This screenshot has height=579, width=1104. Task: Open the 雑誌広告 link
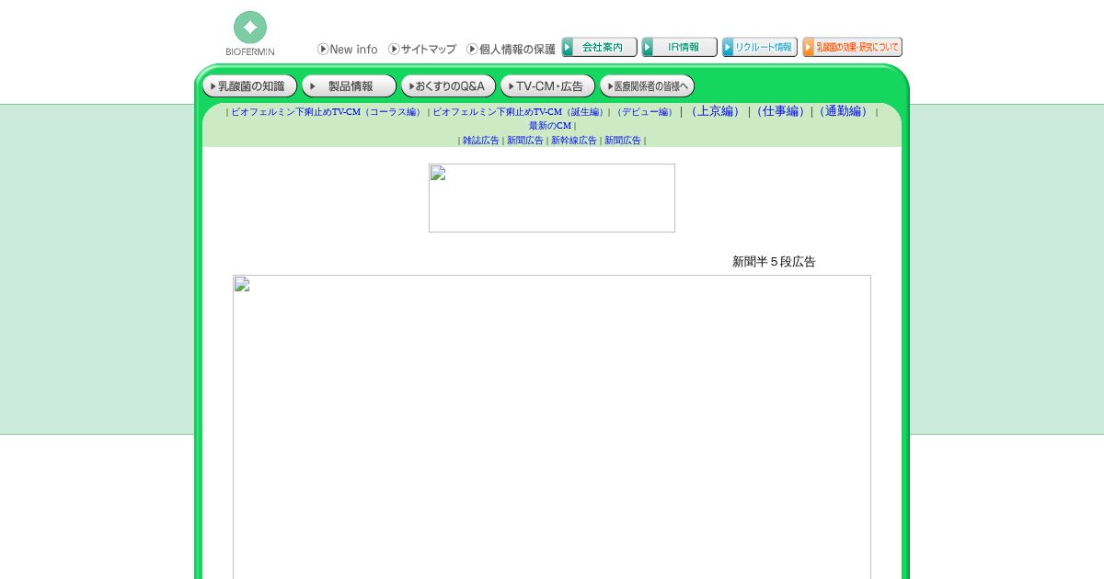(x=481, y=141)
